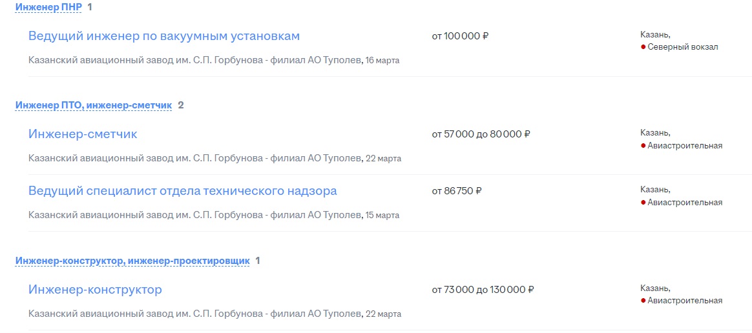Open employer name dated 15 марта
The image size is (752, 333).
coord(194,215)
